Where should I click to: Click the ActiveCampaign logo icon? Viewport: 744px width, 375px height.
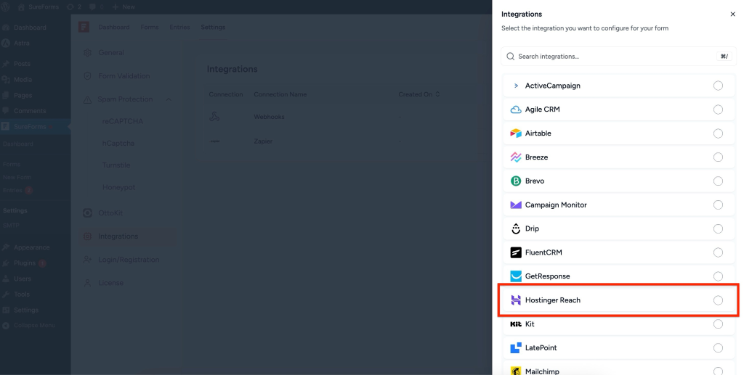click(516, 86)
